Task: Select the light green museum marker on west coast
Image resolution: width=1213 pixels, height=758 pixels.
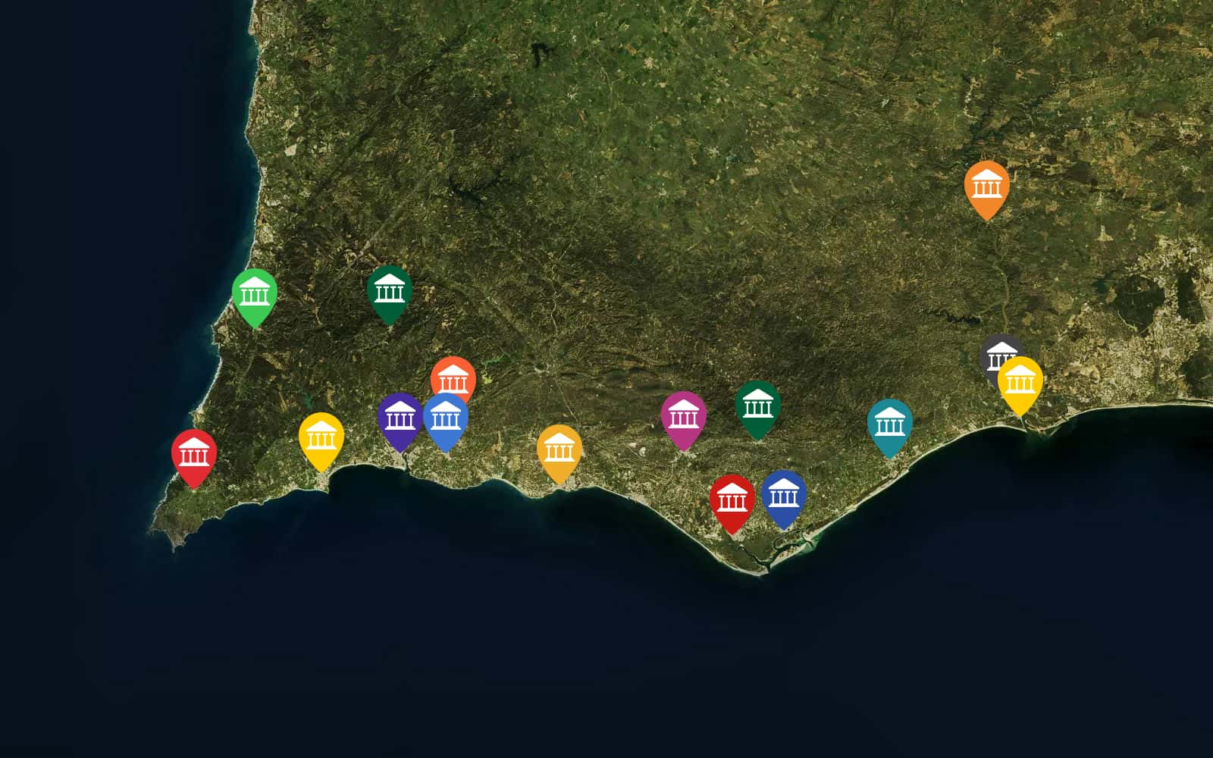Action: pos(254,293)
